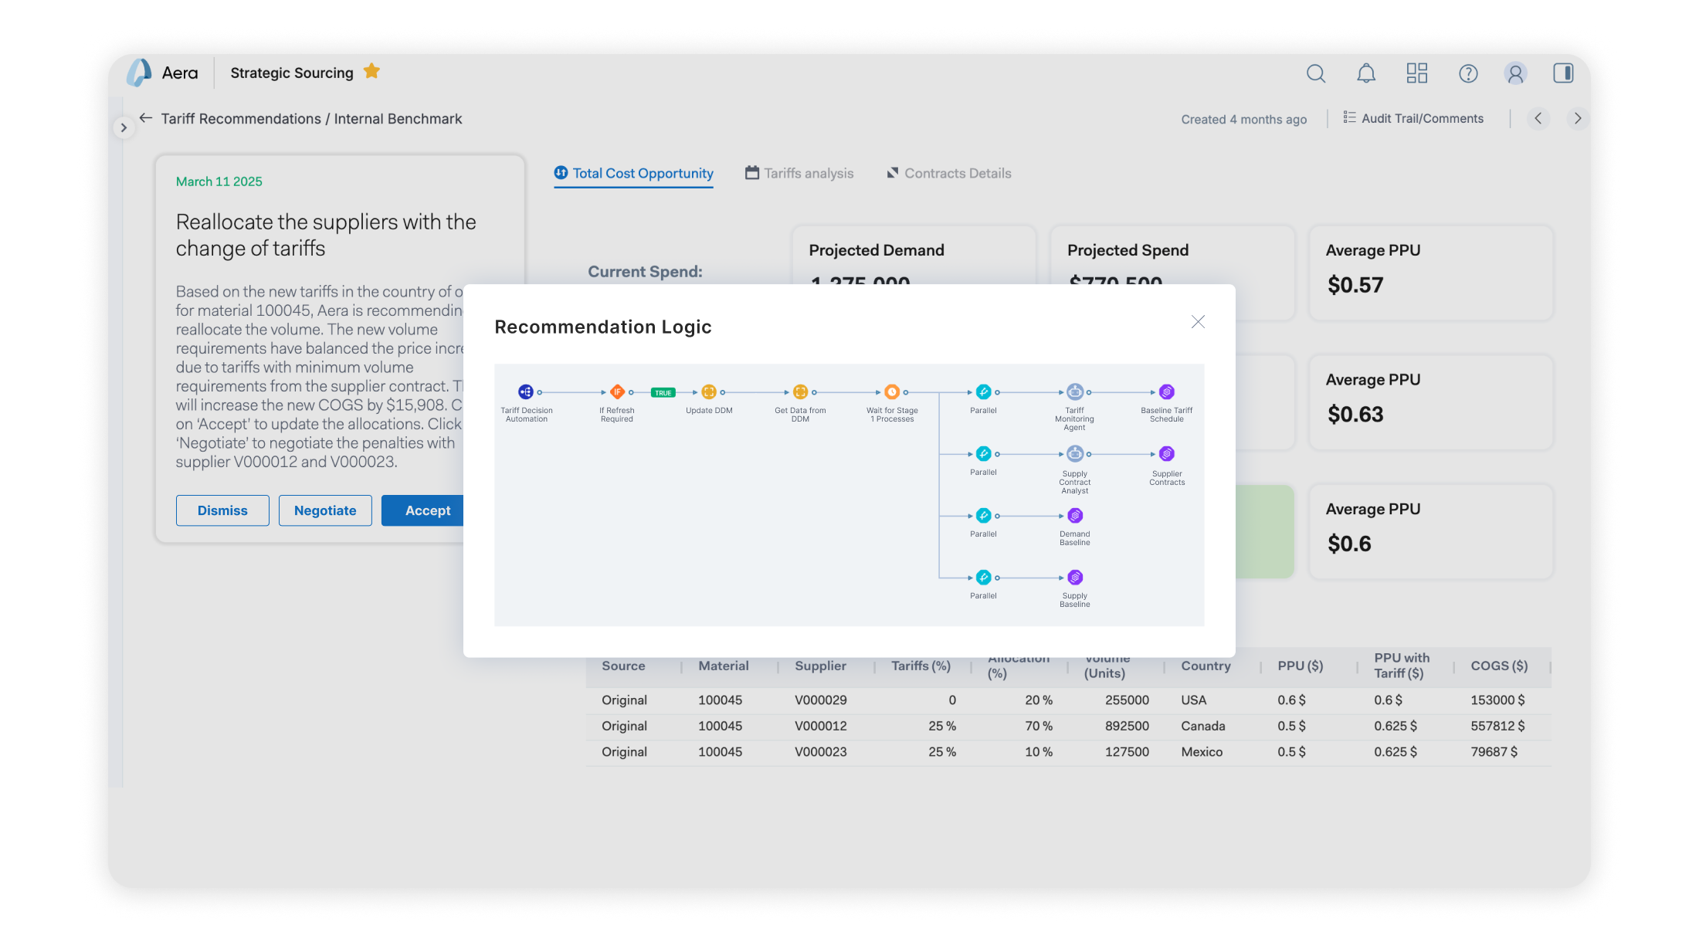Click the Tariff Decision Automation node
This screenshot has width=1699, height=942.
(x=526, y=392)
